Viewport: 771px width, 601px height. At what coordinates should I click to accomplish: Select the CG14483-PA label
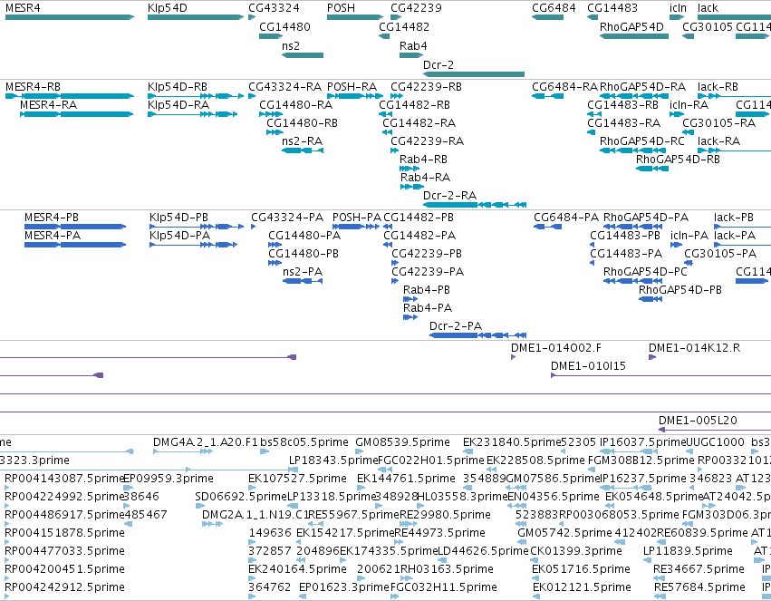626,254
